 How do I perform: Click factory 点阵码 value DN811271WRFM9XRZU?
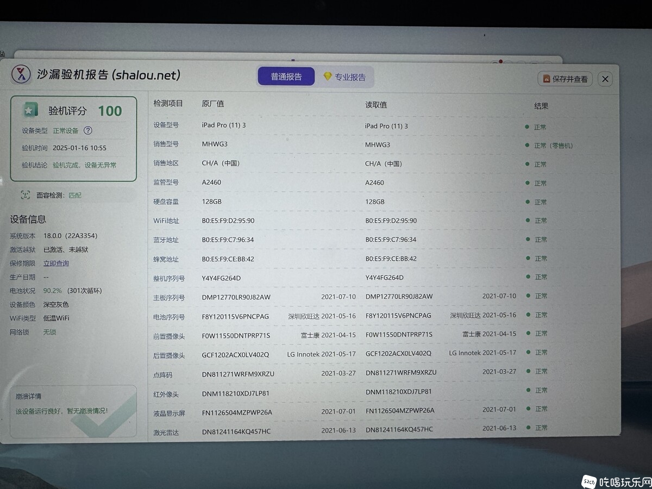click(x=238, y=374)
